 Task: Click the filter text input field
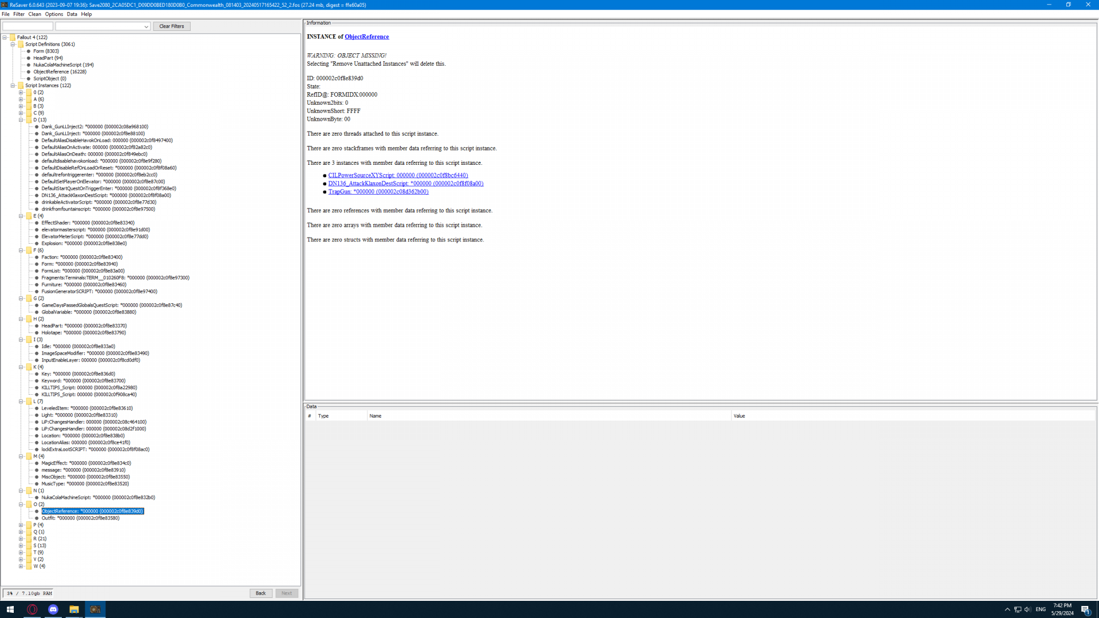[27, 26]
